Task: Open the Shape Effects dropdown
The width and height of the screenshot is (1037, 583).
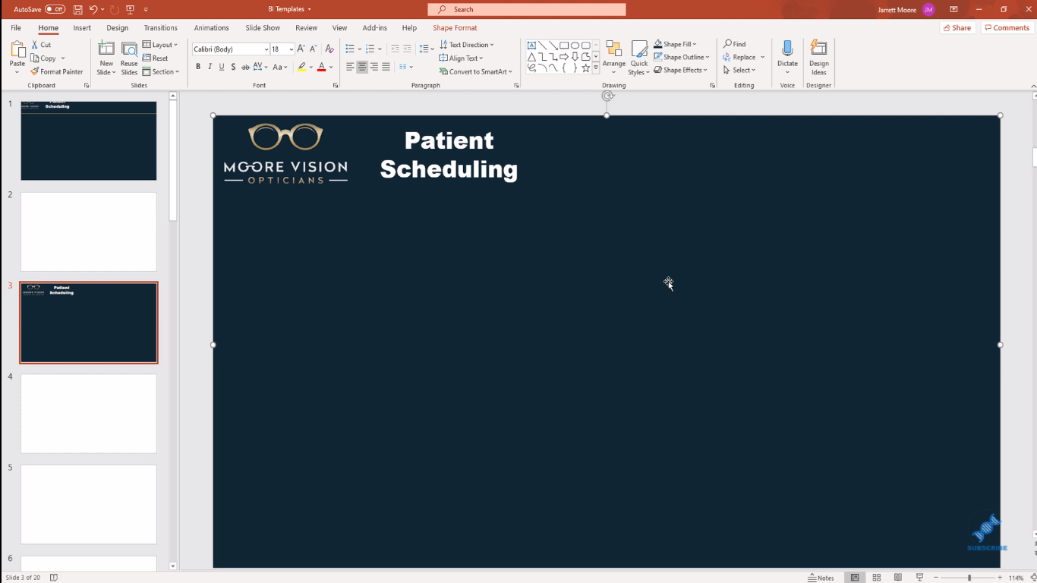Action: coord(680,70)
